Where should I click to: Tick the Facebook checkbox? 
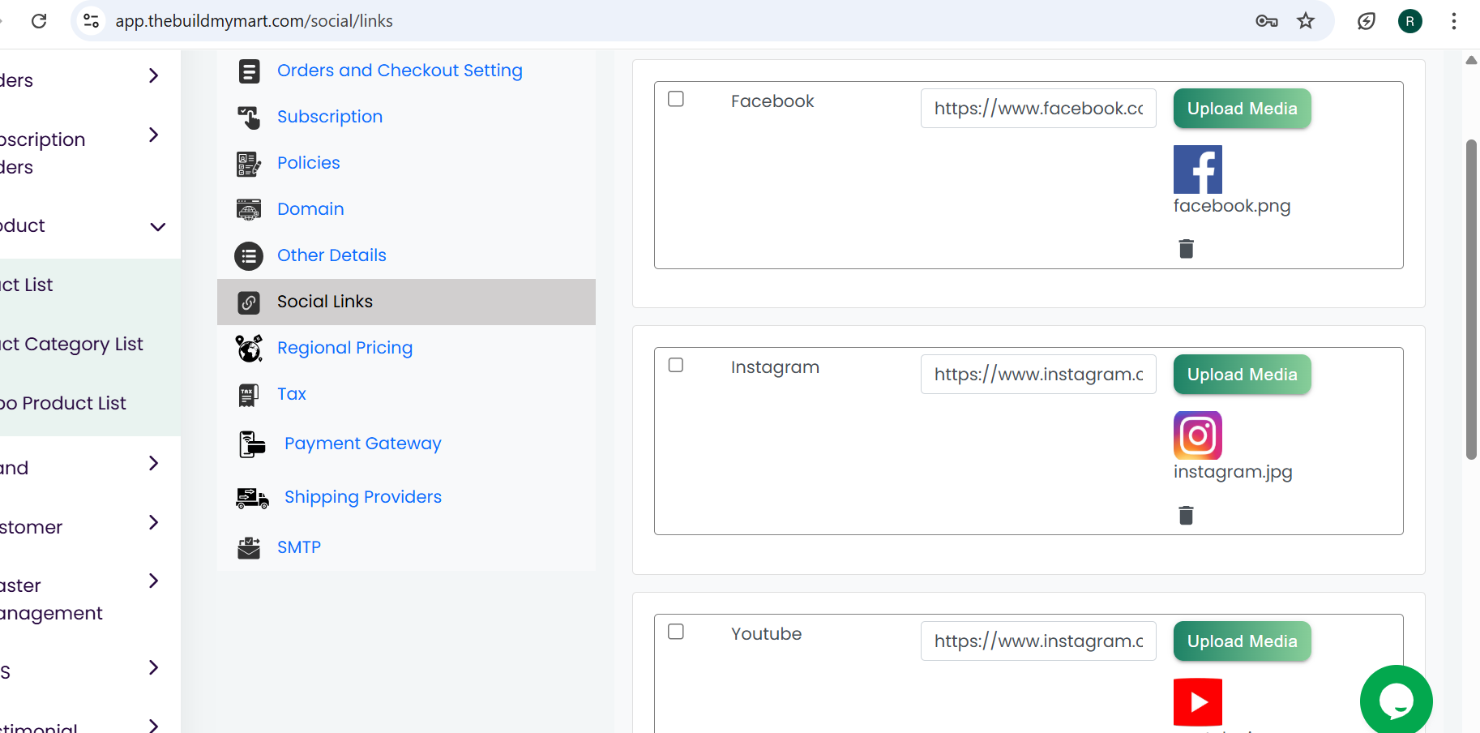(x=676, y=99)
